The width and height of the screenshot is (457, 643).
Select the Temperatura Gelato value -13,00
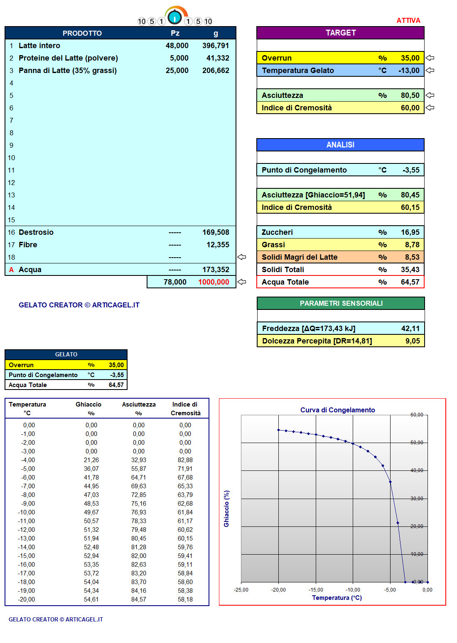point(409,71)
